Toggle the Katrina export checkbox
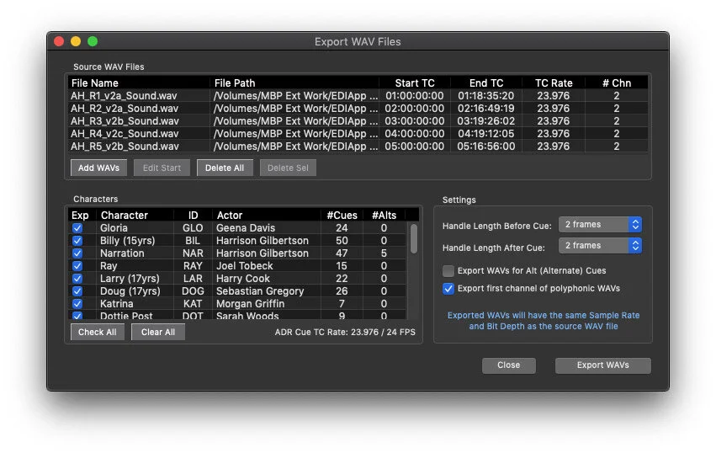The image size is (716, 453). point(77,304)
